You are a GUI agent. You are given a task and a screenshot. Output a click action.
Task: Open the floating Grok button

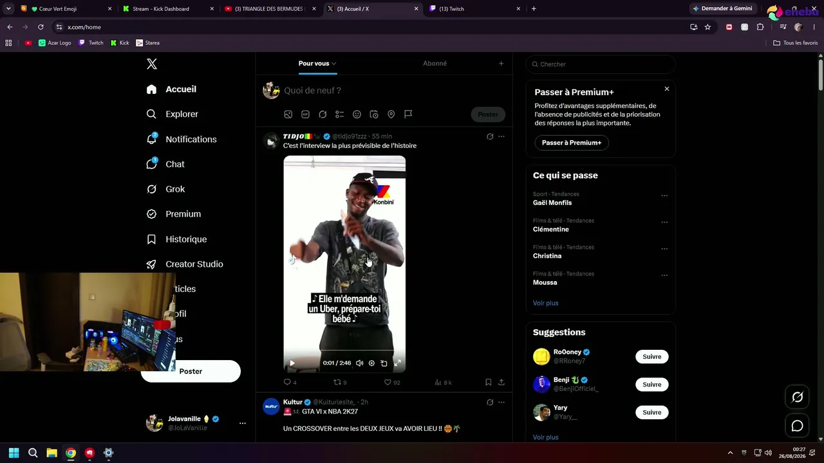coord(797,397)
